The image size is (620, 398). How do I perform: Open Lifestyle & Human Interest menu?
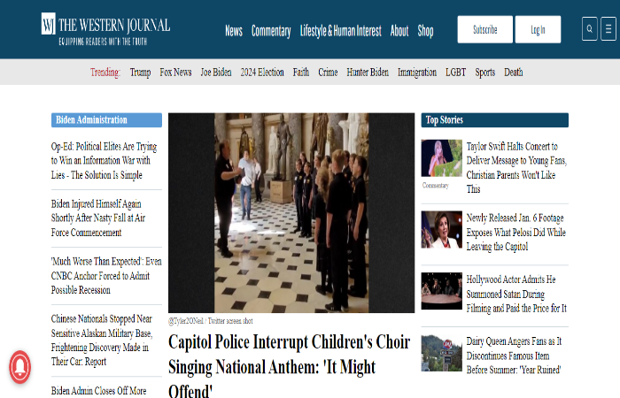(340, 30)
